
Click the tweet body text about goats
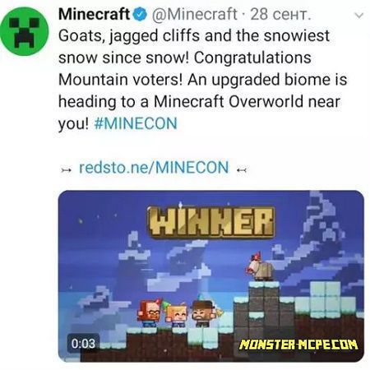point(203,80)
